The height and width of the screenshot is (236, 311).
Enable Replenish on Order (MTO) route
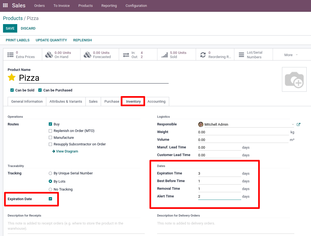click(x=50, y=131)
